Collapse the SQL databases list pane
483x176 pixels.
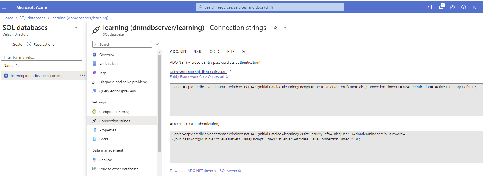[x=76, y=28]
